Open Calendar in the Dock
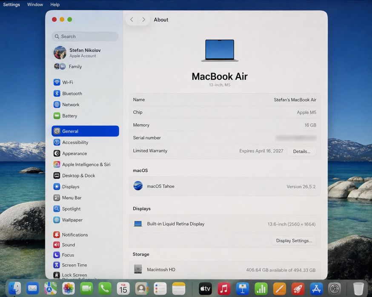The image size is (372, 297). (x=123, y=288)
